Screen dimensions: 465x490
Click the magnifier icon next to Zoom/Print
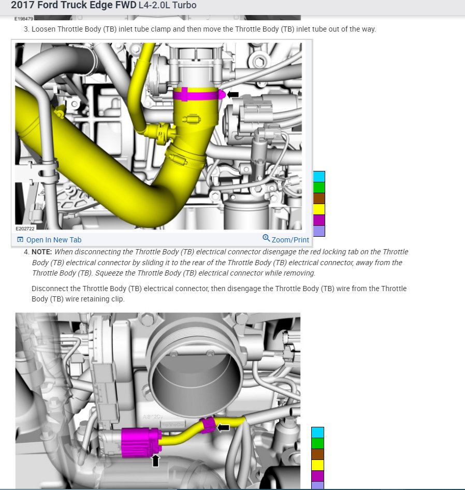tap(267, 239)
